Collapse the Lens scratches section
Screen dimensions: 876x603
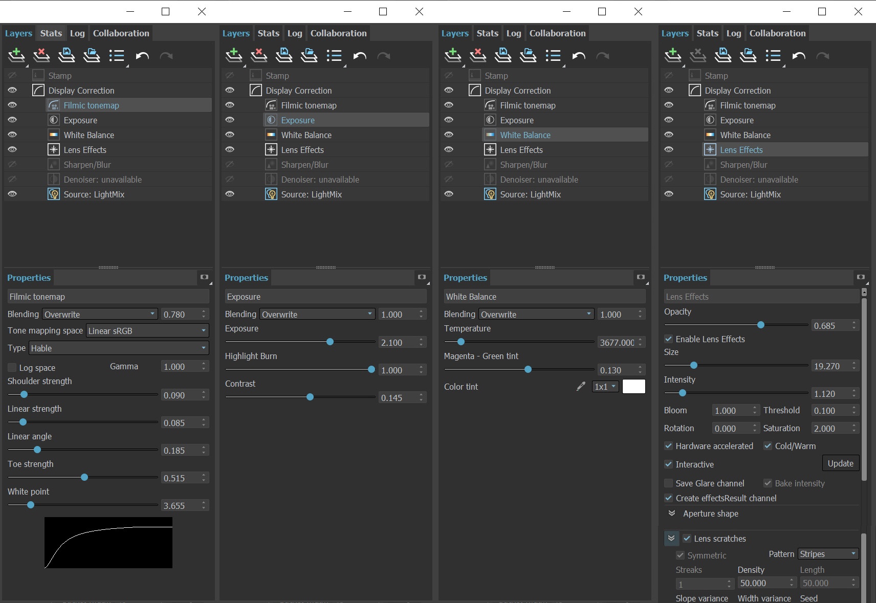[x=671, y=538]
